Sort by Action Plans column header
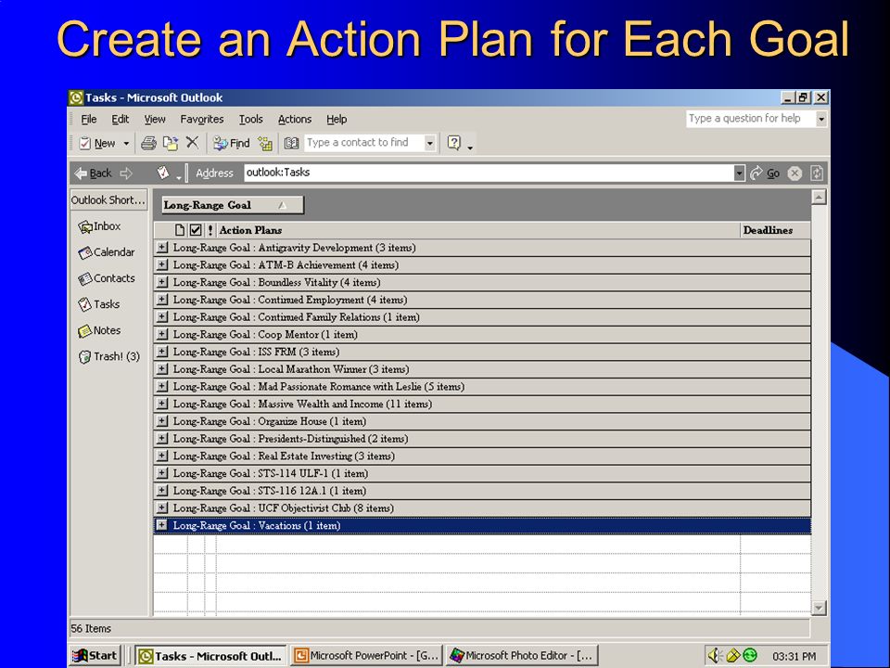Screen dimensions: 890x668 pyautogui.click(x=478, y=230)
